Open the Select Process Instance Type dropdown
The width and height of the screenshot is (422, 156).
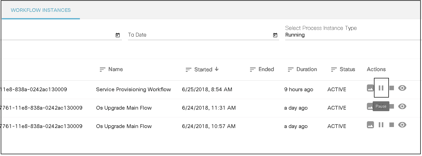pos(351,35)
